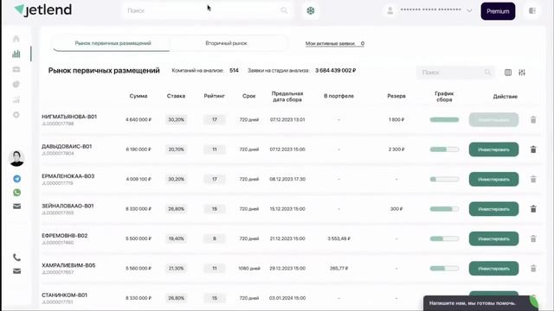Screen dimensions: 554x311
Task: Open the analytics icon in sidebar
Action: [16, 100]
